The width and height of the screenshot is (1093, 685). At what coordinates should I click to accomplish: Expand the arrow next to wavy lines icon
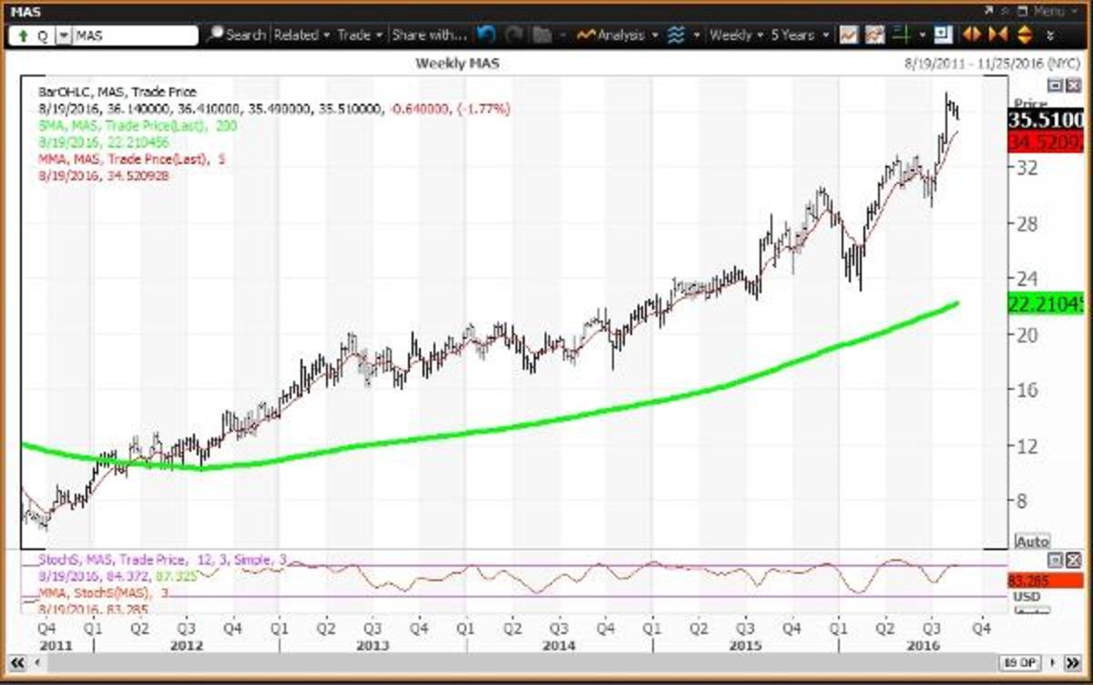click(x=696, y=36)
